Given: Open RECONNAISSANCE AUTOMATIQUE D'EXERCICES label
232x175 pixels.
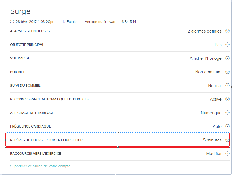Looking at the screenshot, I should click(49, 99).
